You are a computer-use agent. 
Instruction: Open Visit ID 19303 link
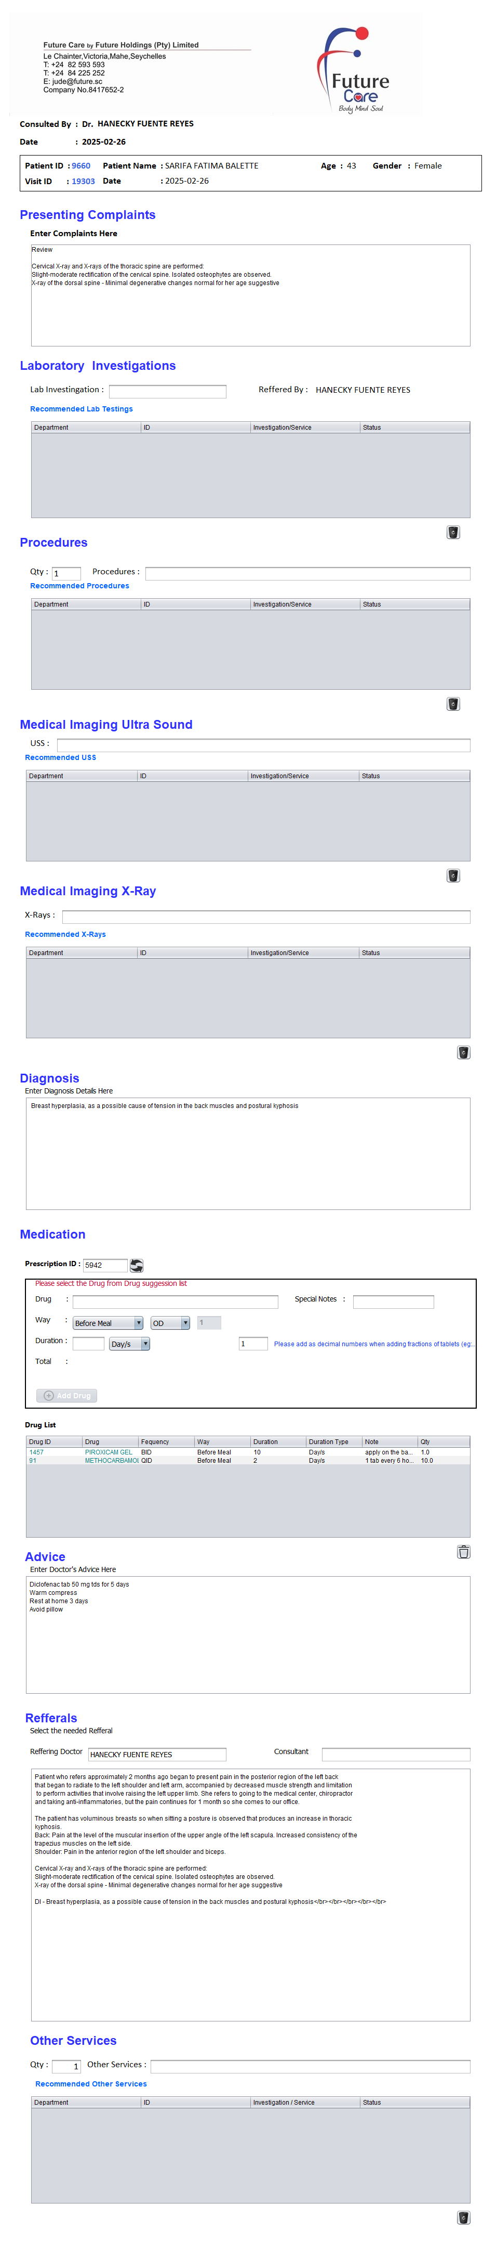tap(84, 182)
